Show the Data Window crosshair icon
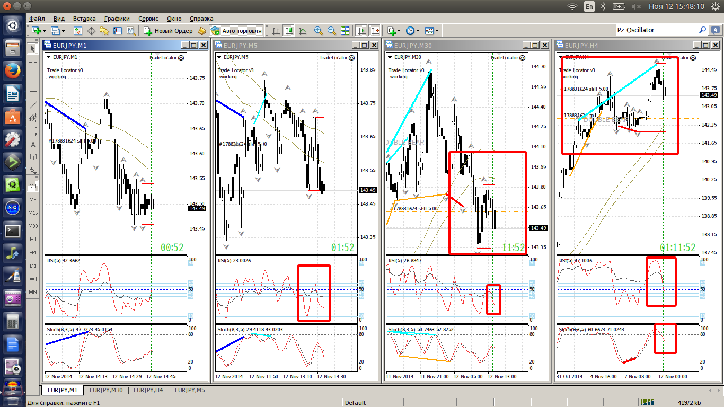 (x=91, y=31)
